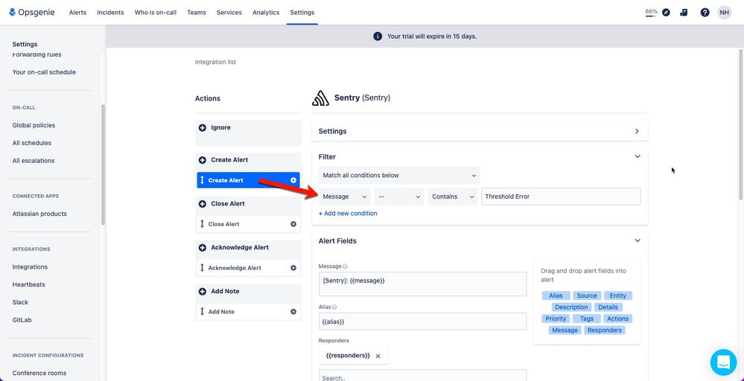The height and width of the screenshot is (381, 744).
Task: Click the plus icon beside Acknowledge Alert
Action: point(203,247)
